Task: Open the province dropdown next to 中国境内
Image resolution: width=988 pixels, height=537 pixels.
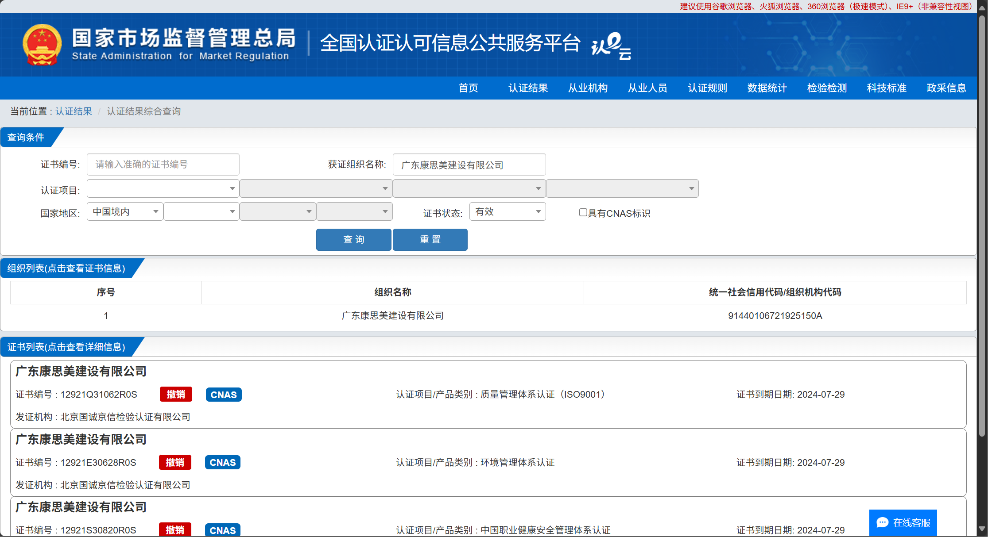Action: coord(201,211)
